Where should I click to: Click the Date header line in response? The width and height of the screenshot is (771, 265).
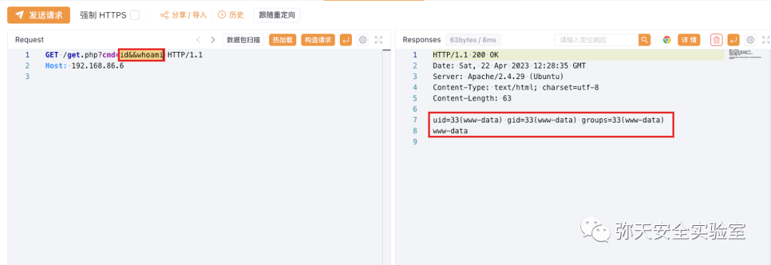pyautogui.click(x=509, y=66)
